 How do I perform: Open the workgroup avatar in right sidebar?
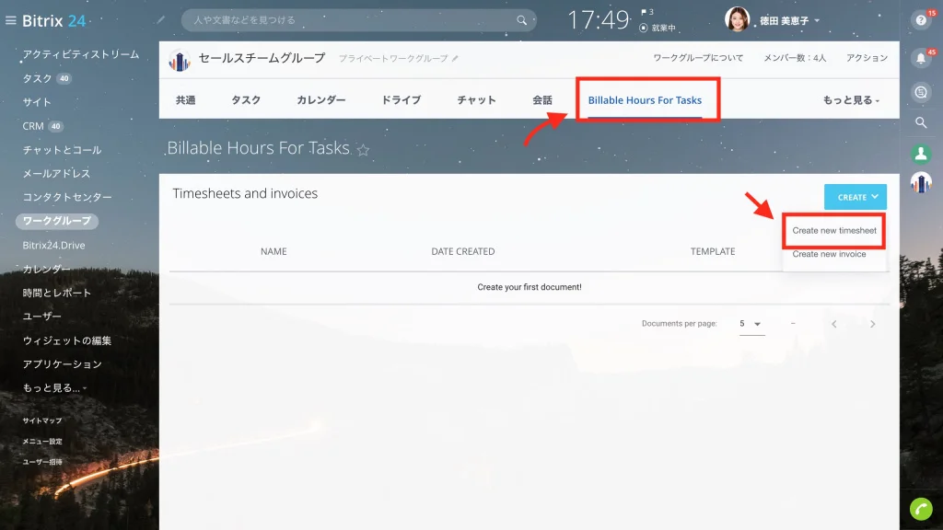click(x=921, y=183)
